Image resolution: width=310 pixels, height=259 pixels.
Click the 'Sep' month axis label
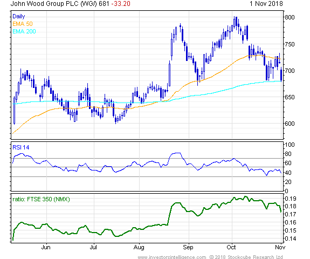[x=188, y=247]
